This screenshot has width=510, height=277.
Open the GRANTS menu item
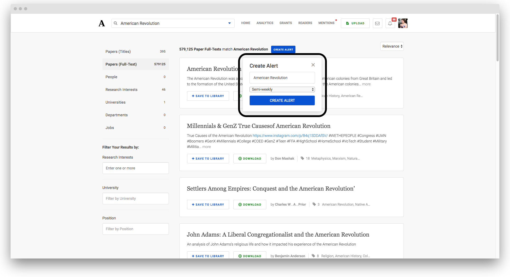point(286,23)
